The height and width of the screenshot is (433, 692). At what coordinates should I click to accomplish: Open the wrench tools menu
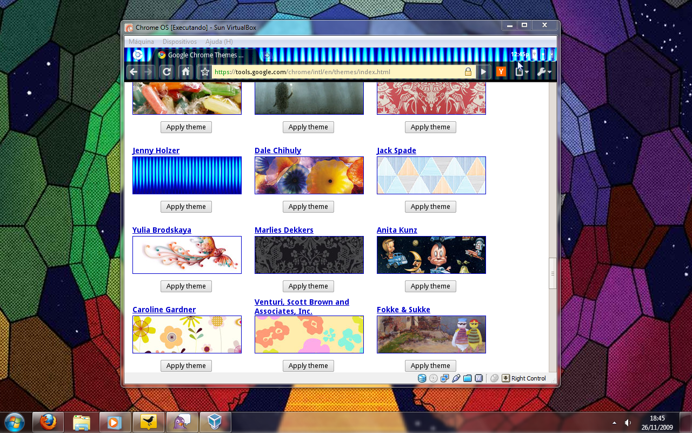click(544, 71)
